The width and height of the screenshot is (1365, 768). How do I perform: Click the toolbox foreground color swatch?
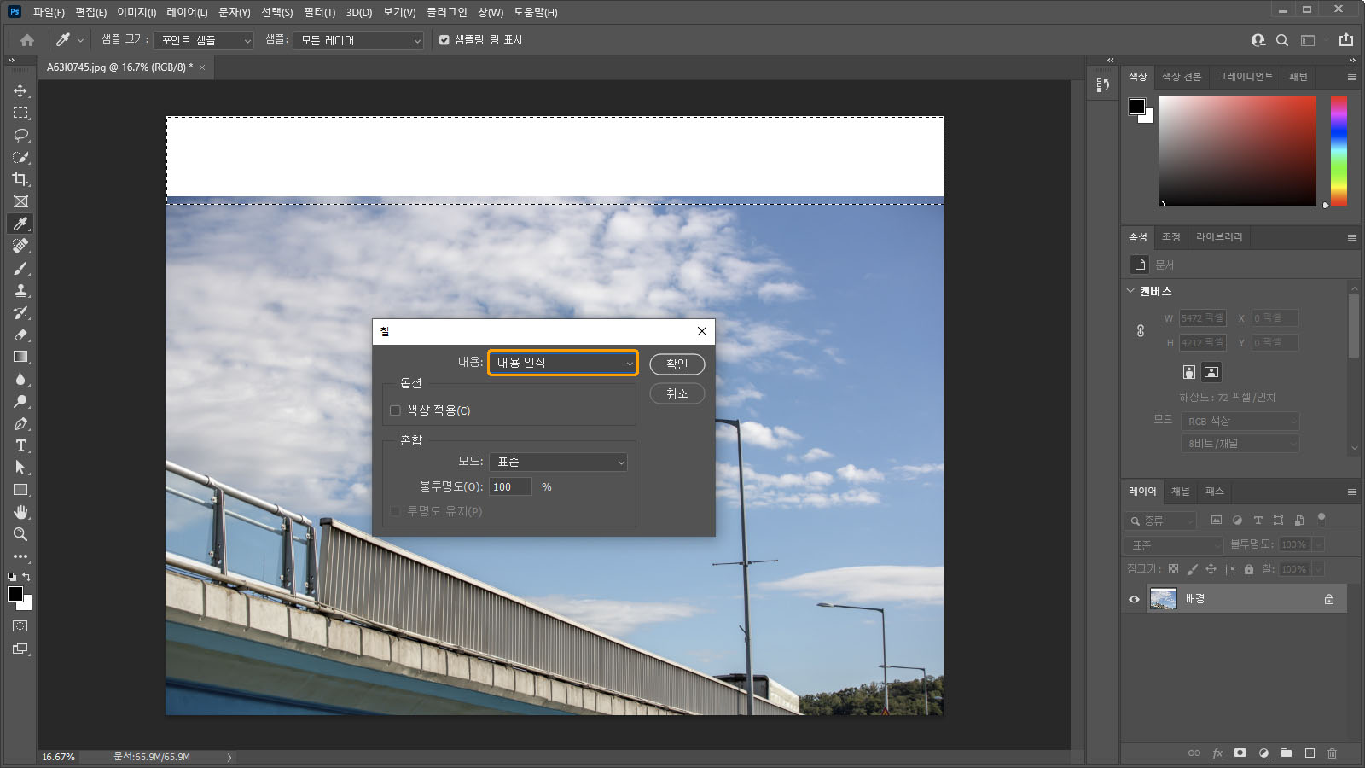[15, 594]
